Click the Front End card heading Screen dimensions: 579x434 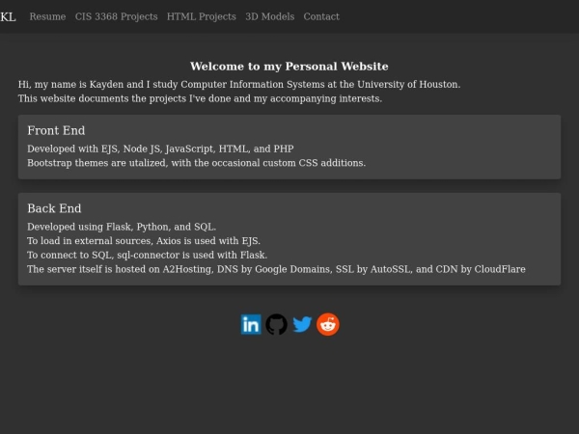pos(56,130)
